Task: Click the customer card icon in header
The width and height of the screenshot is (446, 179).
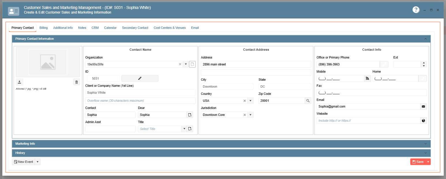Action: pyautogui.click(x=14, y=11)
